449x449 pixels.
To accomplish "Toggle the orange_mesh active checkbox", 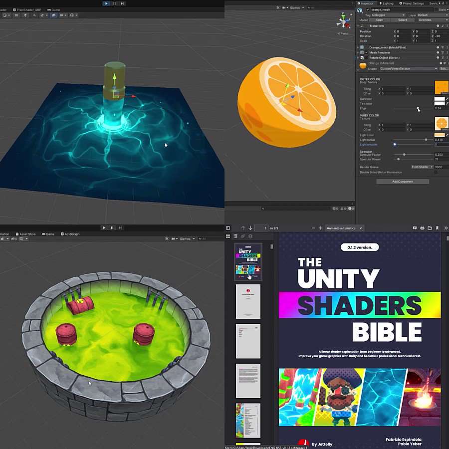I will coord(368,10).
